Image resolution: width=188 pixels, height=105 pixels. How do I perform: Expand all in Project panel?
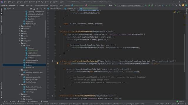click(x=34, y=9)
